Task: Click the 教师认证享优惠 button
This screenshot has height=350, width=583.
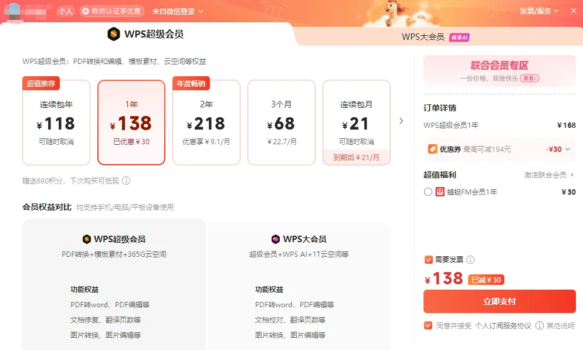Action: coord(112,11)
